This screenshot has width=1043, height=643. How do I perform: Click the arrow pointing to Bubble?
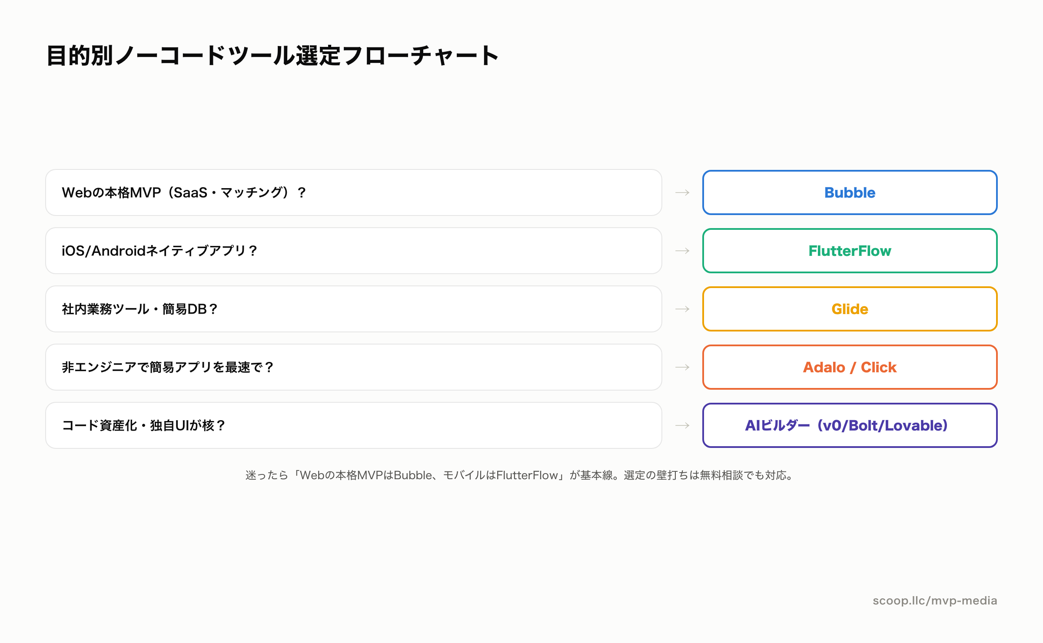click(682, 192)
